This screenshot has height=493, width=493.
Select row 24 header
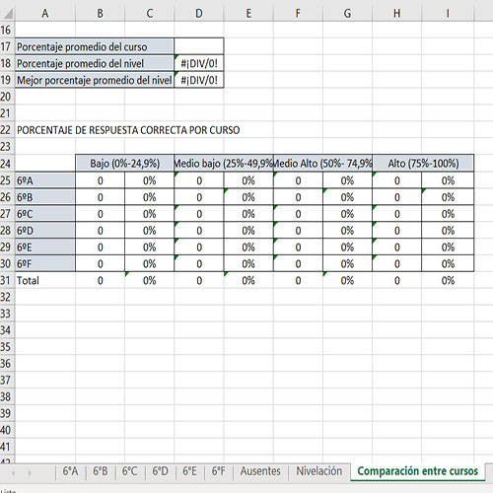click(x=6, y=164)
